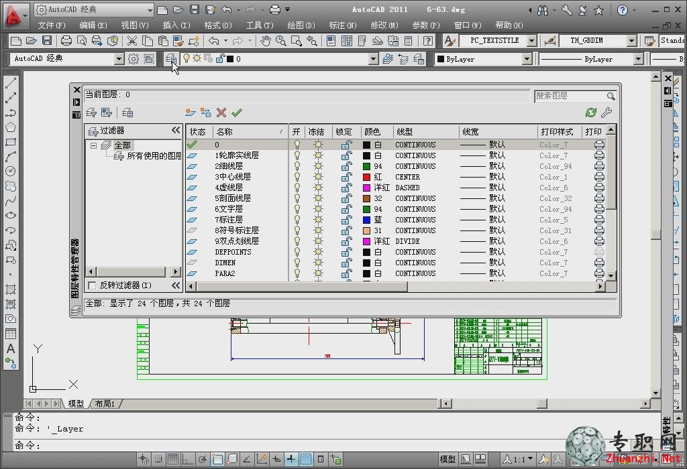Click the New Layer icon in layer manager

click(190, 113)
